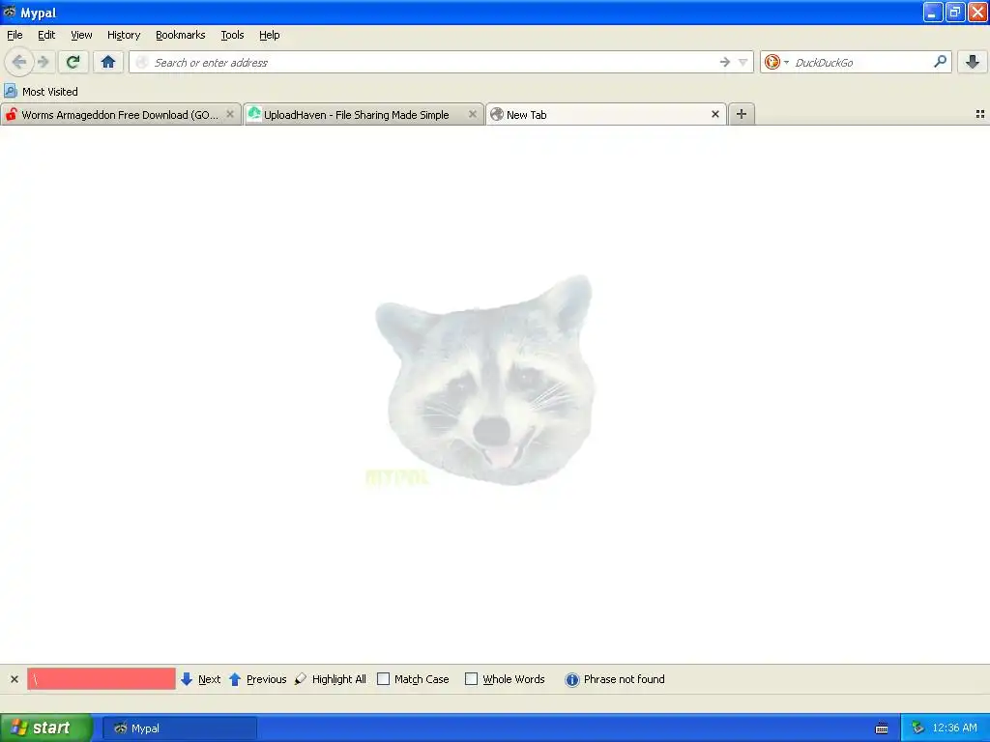
Task: Open the Tools menu
Action: 232,35
